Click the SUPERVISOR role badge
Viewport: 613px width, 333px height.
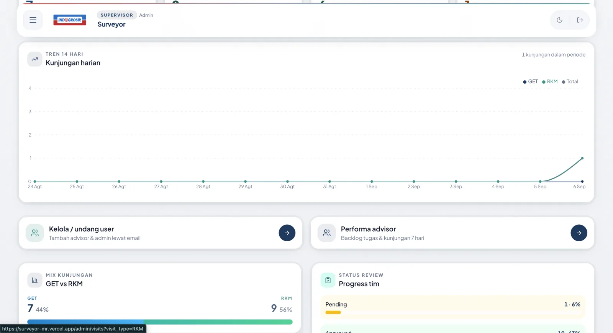117,15
